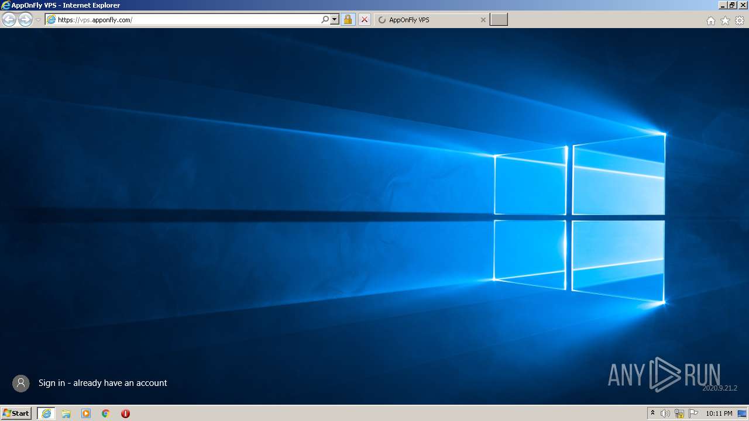
Task: Open the security lock report icon
Action: click(x=348, y=20)
